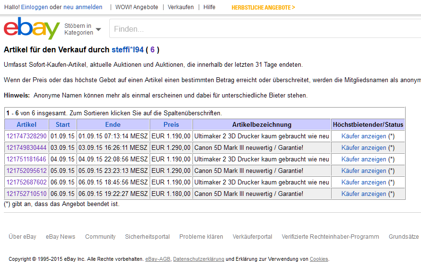Open seller profile steffi*l94

coord(128,49)
